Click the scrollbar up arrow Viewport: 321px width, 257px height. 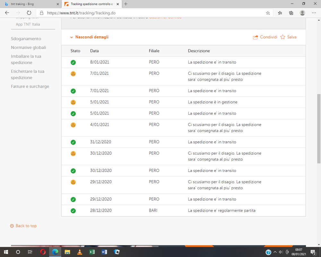click(x=319, y=20)
